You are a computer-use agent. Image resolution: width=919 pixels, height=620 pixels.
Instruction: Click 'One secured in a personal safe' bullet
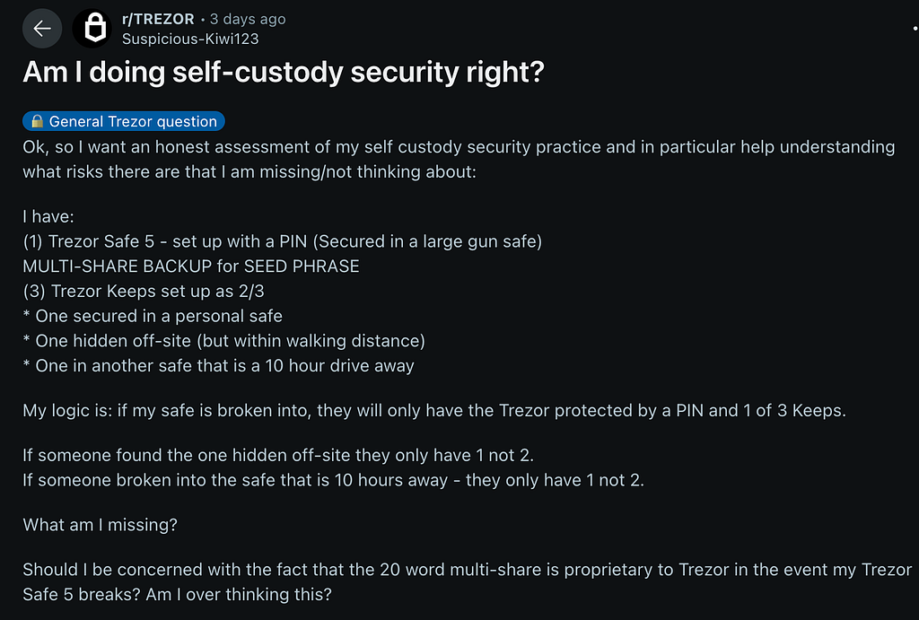153,316
